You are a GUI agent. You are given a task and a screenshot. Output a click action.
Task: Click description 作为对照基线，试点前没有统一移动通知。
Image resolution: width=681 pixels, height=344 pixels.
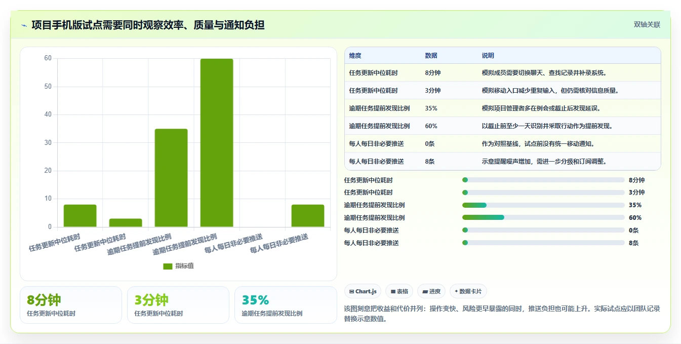point(538,144)
